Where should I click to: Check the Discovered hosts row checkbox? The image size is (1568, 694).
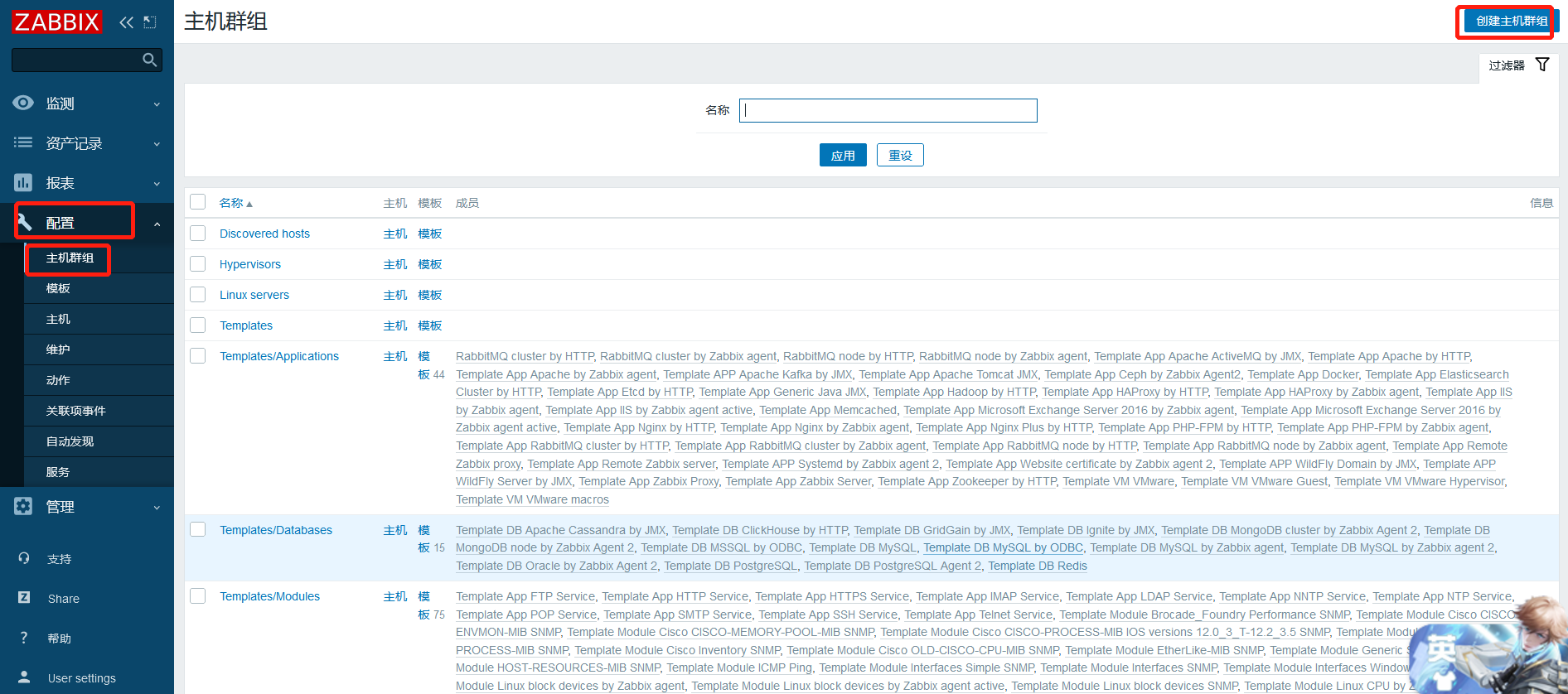tap(197, 234)
